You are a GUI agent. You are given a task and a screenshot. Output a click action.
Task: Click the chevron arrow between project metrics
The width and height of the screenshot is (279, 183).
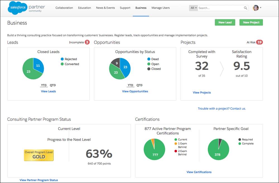coord(222,69)
